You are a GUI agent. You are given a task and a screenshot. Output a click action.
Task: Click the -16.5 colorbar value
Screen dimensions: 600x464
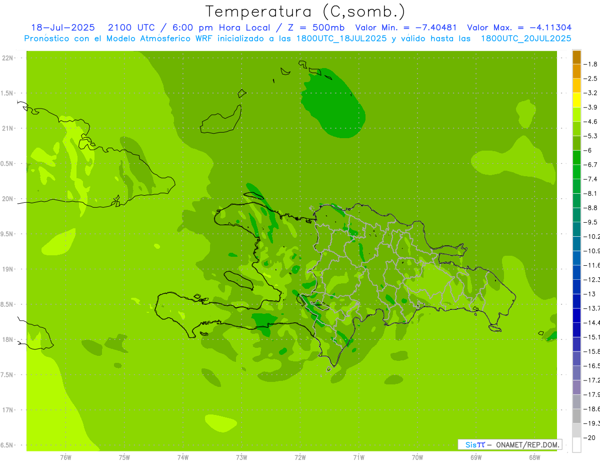[592, 366]
